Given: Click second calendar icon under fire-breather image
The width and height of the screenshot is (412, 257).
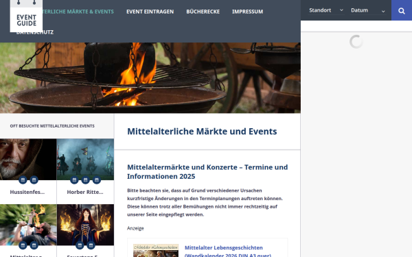Looking at the screenshot, I should click(34, 245).
